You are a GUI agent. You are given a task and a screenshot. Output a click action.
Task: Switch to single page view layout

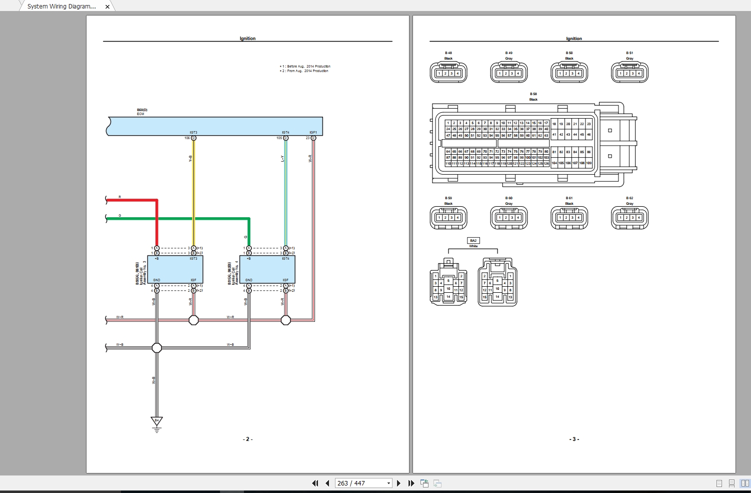tap(719, 483)
